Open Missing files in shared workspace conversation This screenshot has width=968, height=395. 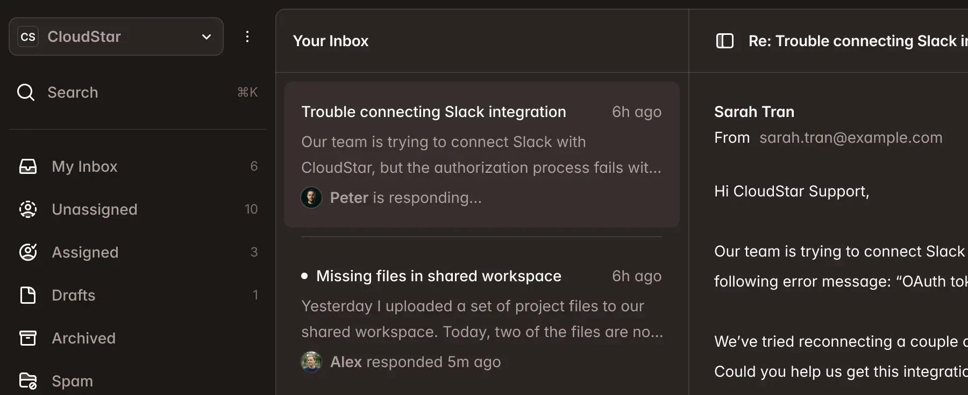pyautogui.click(x=438, y=276)
